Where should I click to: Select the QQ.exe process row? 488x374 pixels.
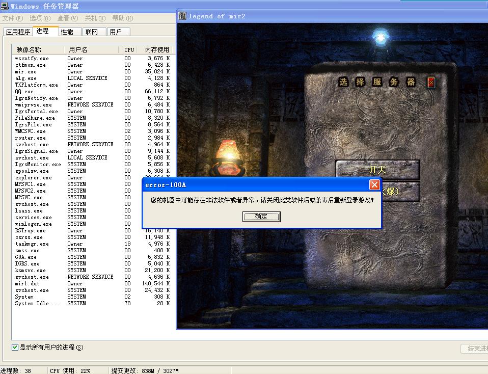tap(92, 91)
